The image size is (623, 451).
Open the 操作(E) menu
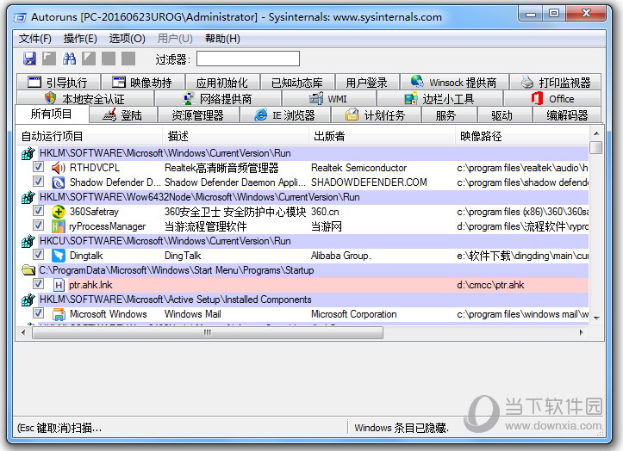coord(80,39)
